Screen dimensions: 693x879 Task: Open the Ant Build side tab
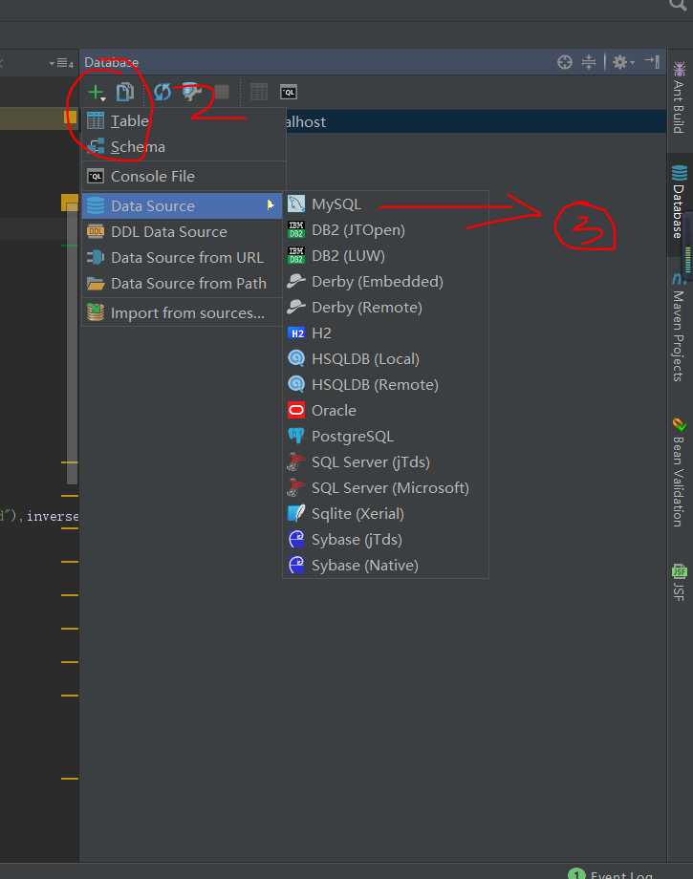point(679,97)
